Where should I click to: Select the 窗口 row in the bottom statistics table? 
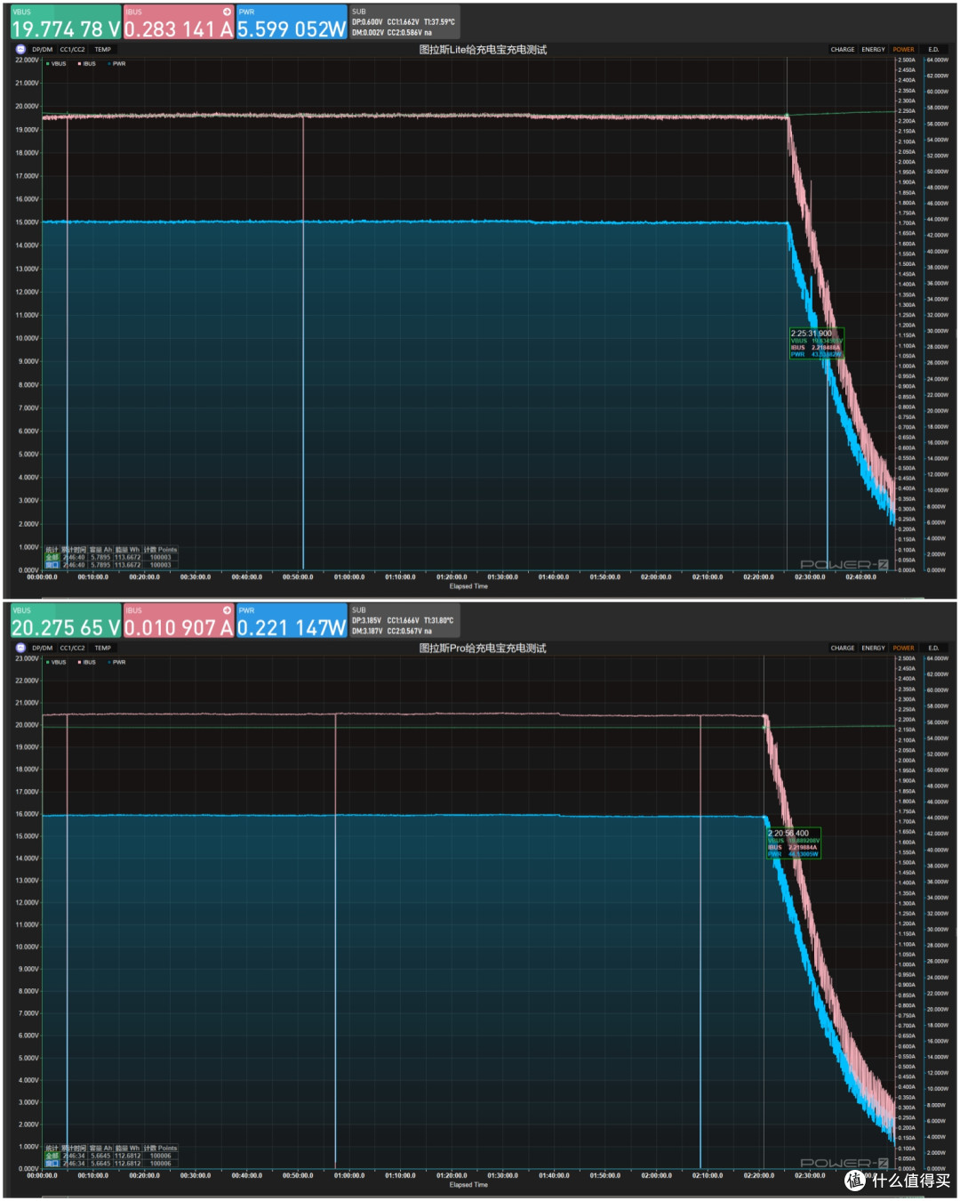(111, 1164)
